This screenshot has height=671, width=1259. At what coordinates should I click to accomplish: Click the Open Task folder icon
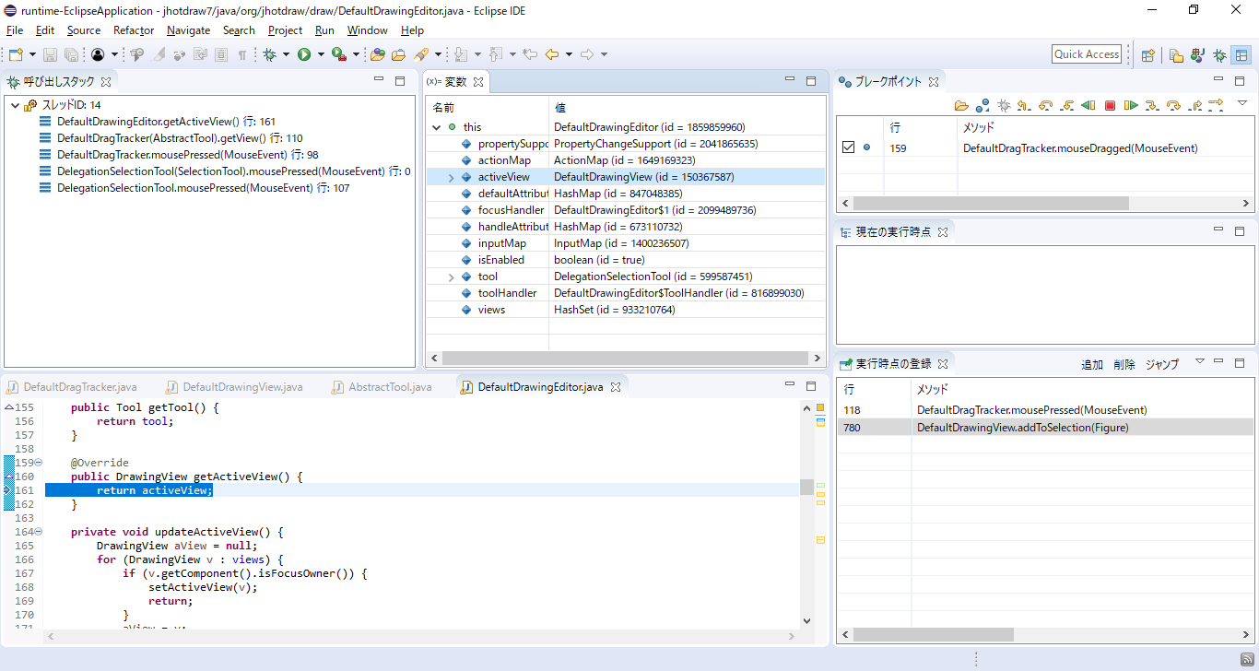click(398, 54)
